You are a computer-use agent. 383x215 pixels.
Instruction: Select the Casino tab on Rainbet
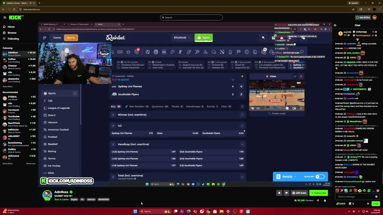(57, 38)
